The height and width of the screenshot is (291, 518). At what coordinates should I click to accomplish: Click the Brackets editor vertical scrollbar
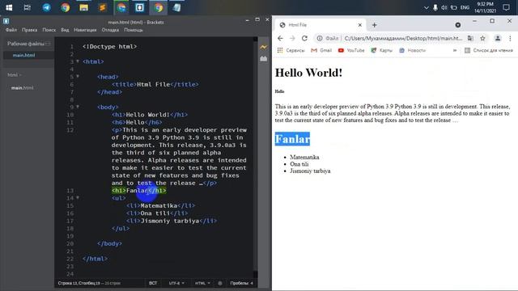pos(256,157)
